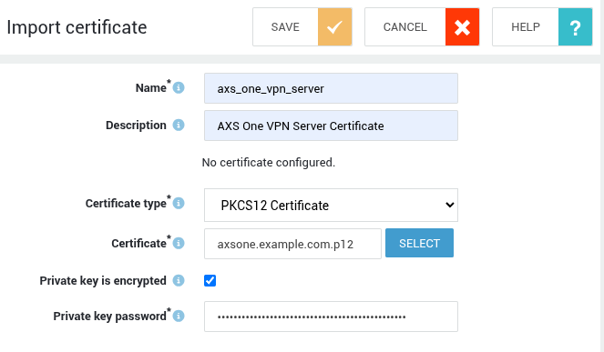Click the PKCS12 Certificate dropdown arrow
Viewport: 604px width, 352px height.
click(x=449, y=205)
